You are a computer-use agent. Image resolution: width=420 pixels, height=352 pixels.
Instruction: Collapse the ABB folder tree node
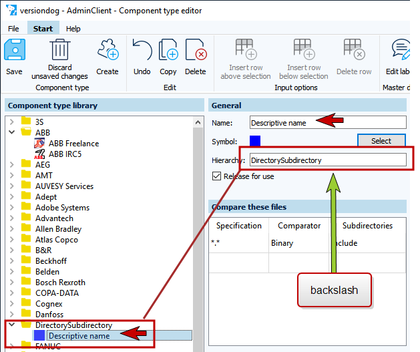coord(12,133)
